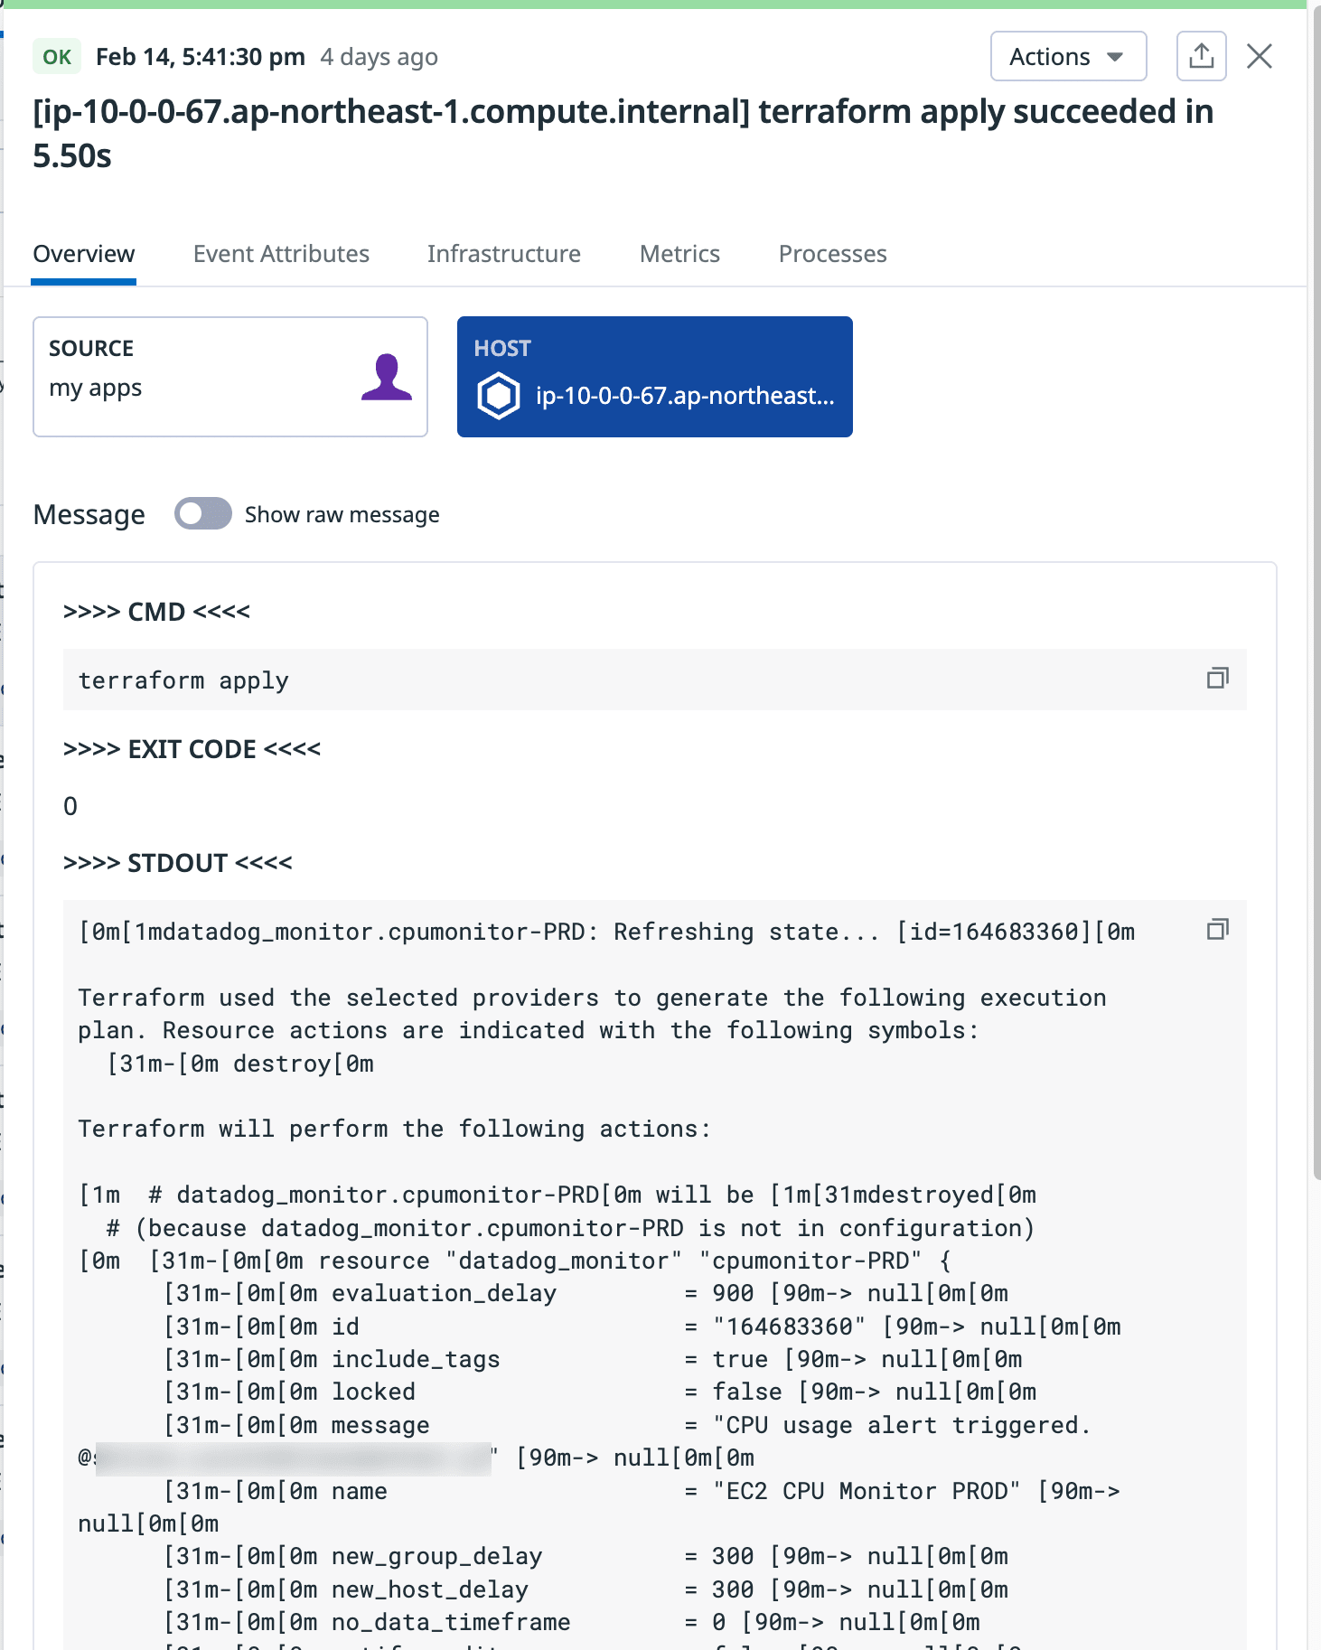
Task: Click the 'Refreshing state...' output line
Action: (606, 932)
